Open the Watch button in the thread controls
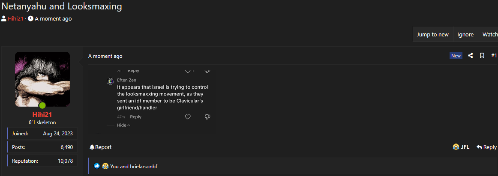498x176 pixels. coord(489,35)
